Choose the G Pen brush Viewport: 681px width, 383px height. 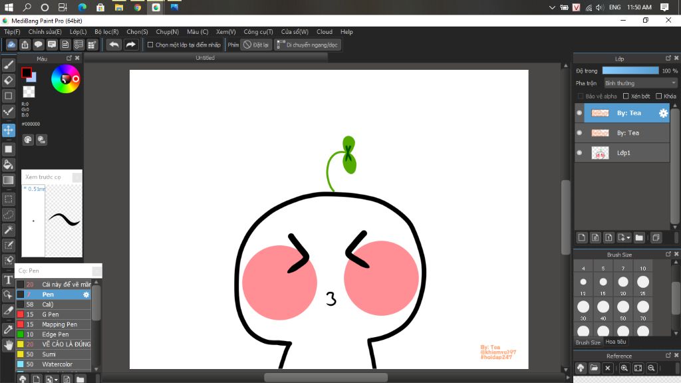click(53, 315)
